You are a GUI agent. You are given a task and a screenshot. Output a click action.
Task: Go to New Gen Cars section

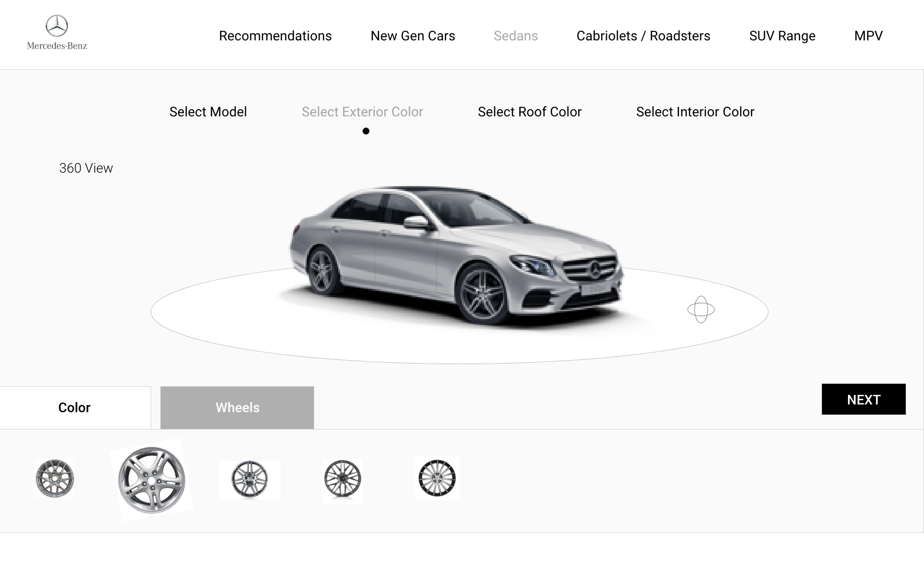pos(412,36)
